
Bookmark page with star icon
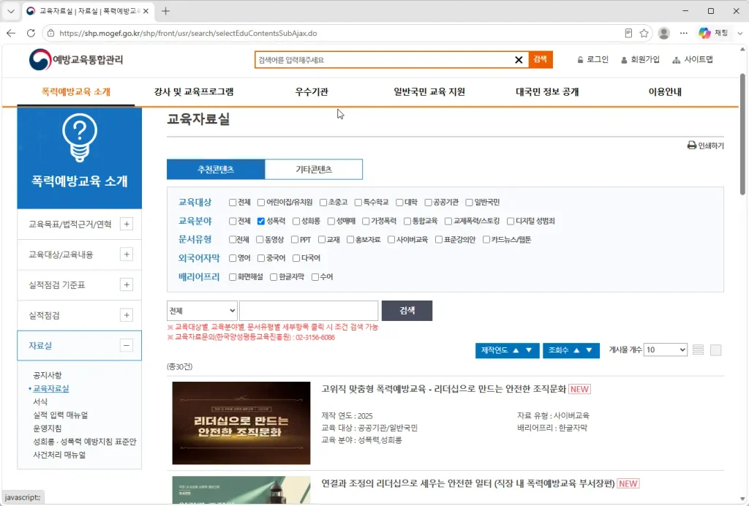pos(644,33)
